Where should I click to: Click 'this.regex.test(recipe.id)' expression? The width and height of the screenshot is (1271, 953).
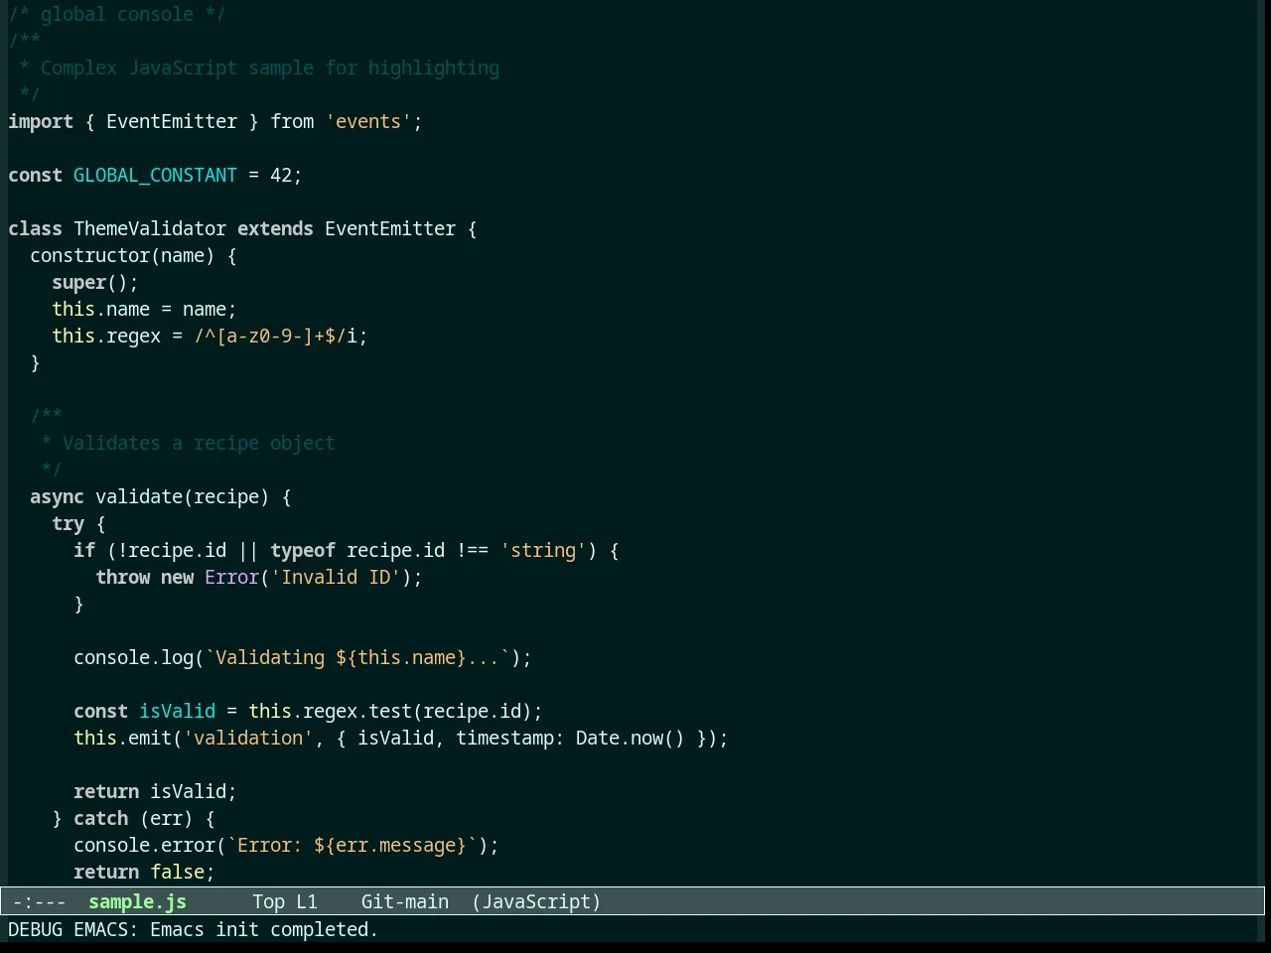point(390,711)
